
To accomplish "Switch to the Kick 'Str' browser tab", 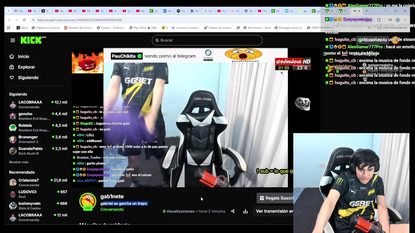I will [x=154, y=11].
